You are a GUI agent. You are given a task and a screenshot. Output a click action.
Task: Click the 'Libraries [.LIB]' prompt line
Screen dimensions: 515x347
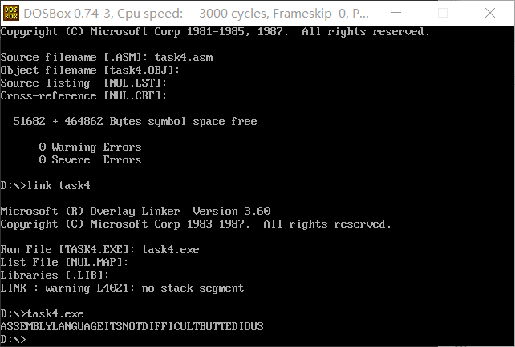(55, 275)
